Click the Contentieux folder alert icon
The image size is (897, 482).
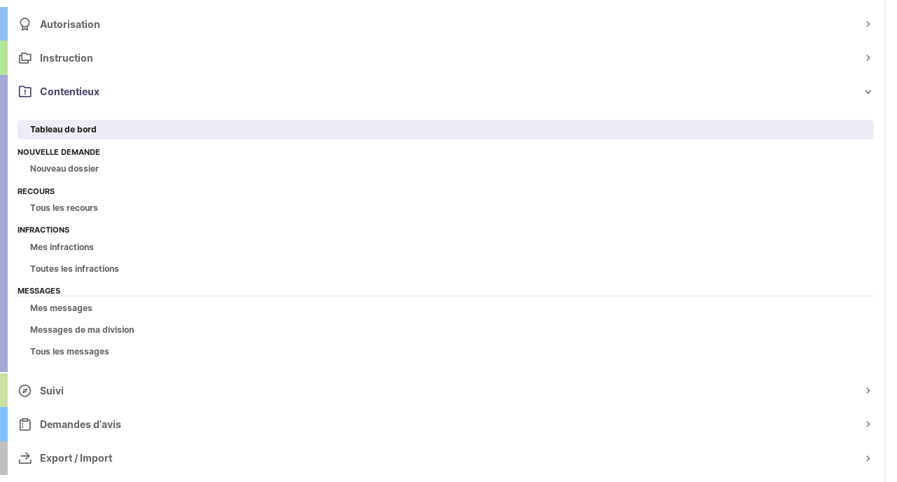[25, 92]
